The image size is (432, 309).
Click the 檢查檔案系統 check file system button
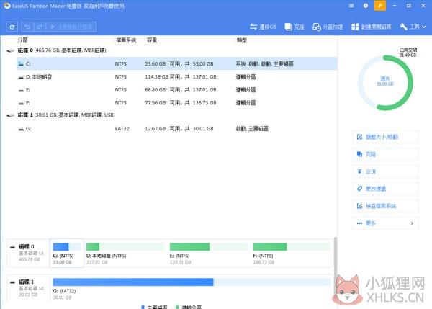(385, 206)
